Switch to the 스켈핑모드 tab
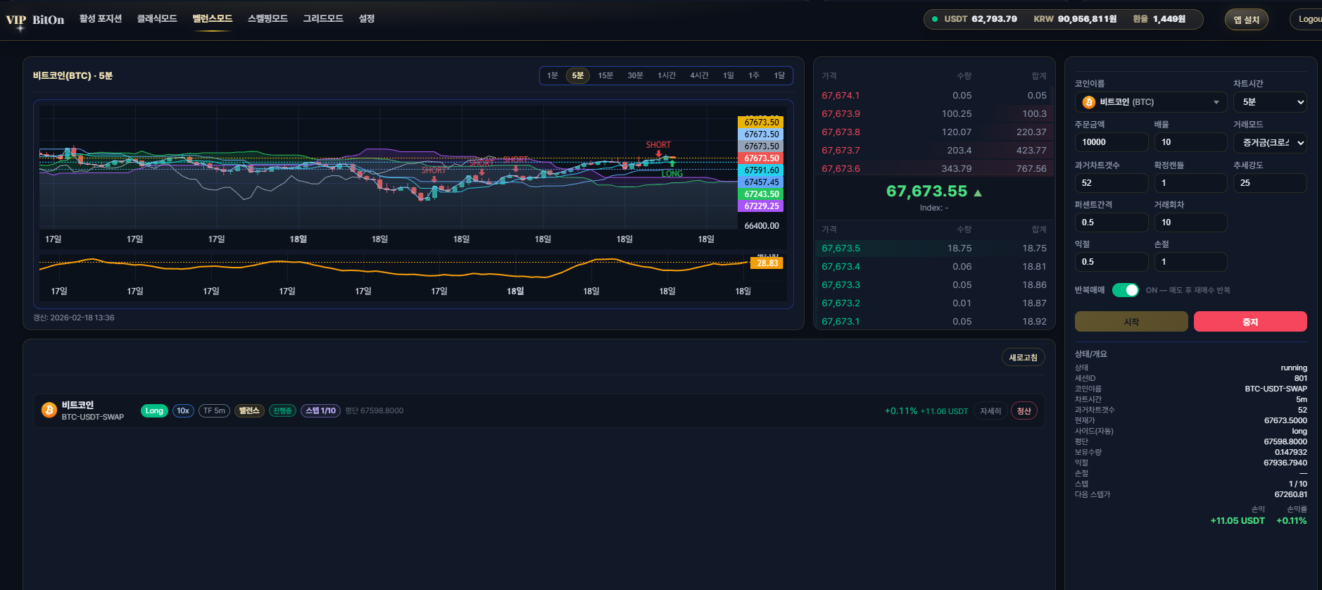The width and height of the screenshot is (1322, 590). pos(267,19)
